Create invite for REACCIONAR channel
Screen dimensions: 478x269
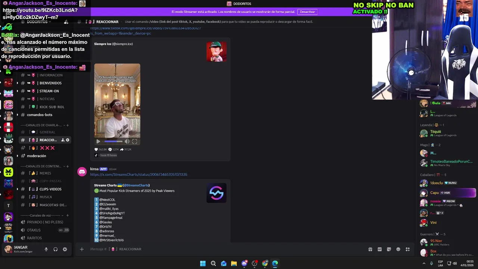[63, 140]
